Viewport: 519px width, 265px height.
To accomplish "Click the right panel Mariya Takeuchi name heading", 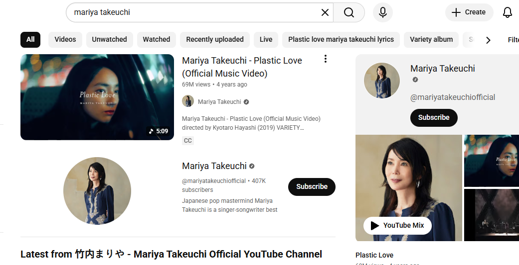I will [x=443, y=69].
